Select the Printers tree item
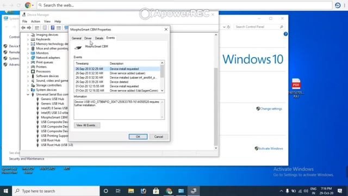Screen dimensions: 348x196 click(41, 67)
